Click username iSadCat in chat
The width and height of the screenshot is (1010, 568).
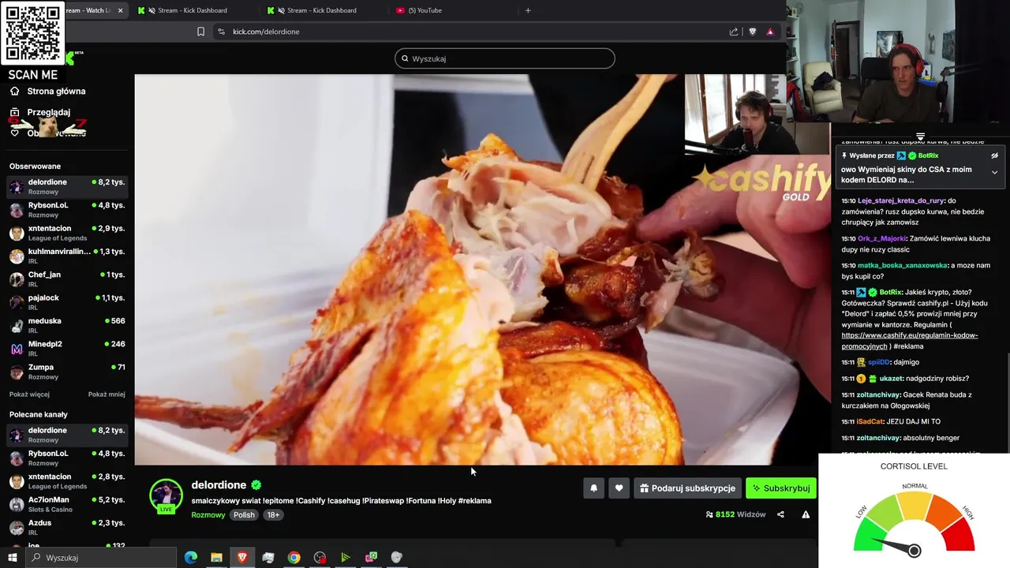coord(870,421)
